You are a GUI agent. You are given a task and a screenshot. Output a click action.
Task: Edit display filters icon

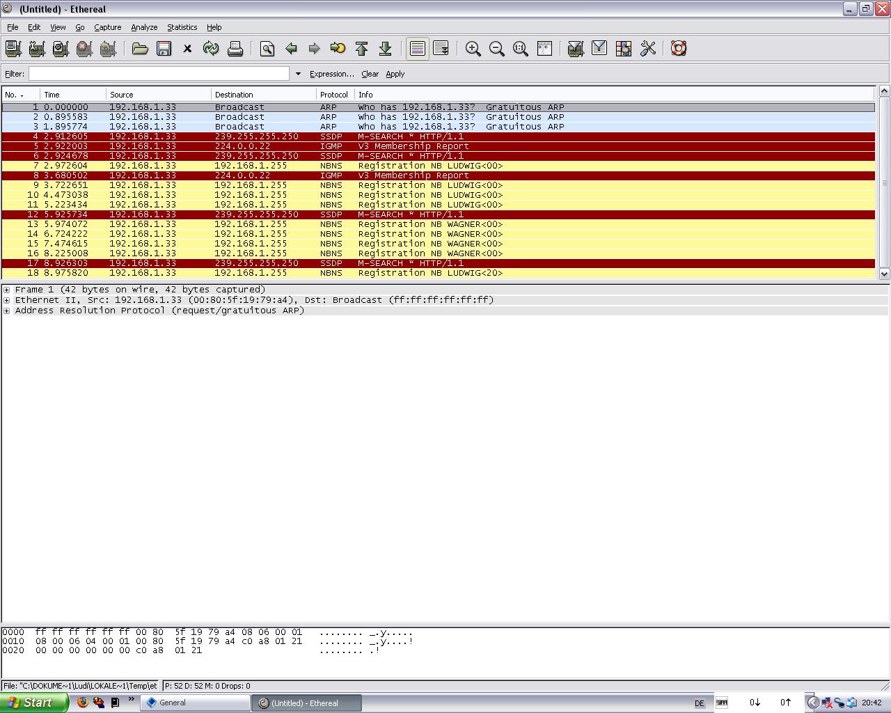[x=599, y=48]
